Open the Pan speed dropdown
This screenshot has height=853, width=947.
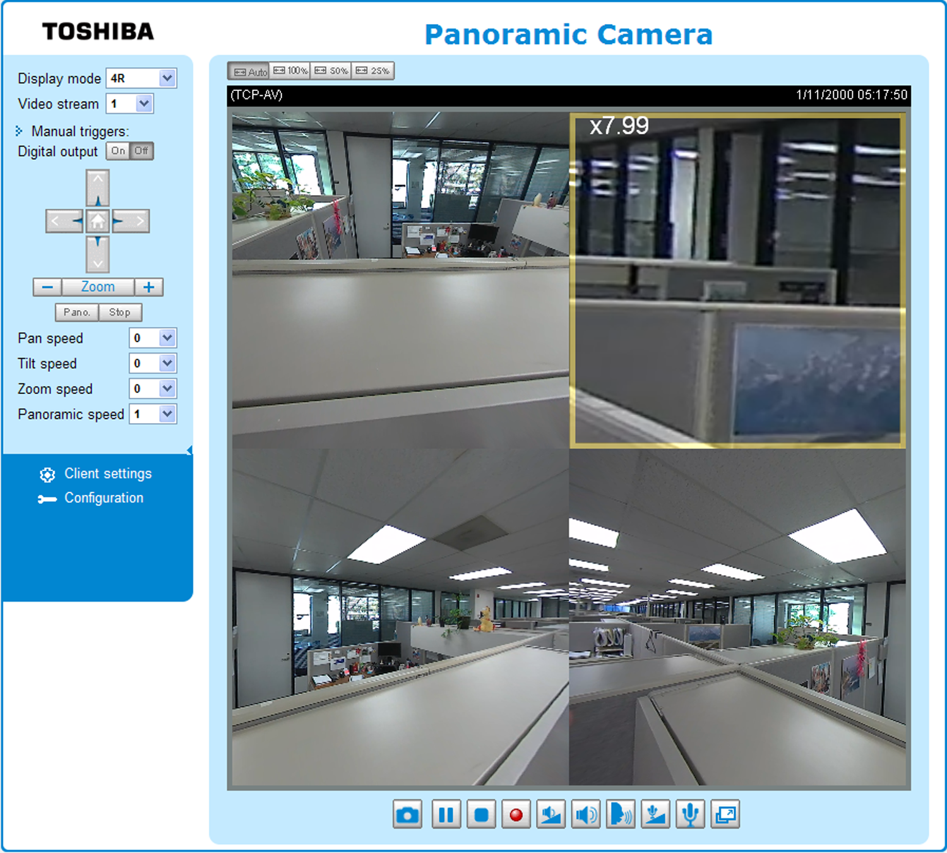click(153, 338)
